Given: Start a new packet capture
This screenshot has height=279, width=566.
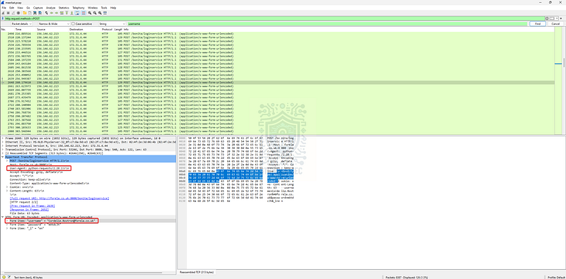Looking at the screenshot, I should coord(3,13).
